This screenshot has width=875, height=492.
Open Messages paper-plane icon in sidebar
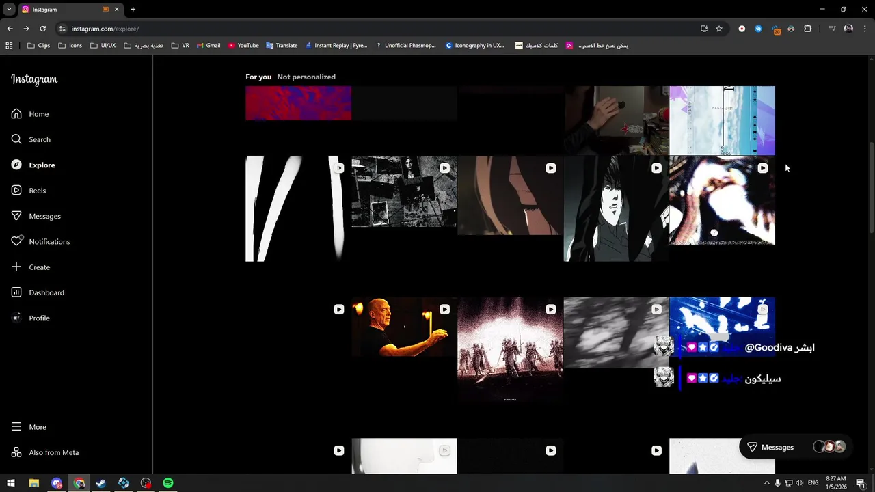[16, 216]
